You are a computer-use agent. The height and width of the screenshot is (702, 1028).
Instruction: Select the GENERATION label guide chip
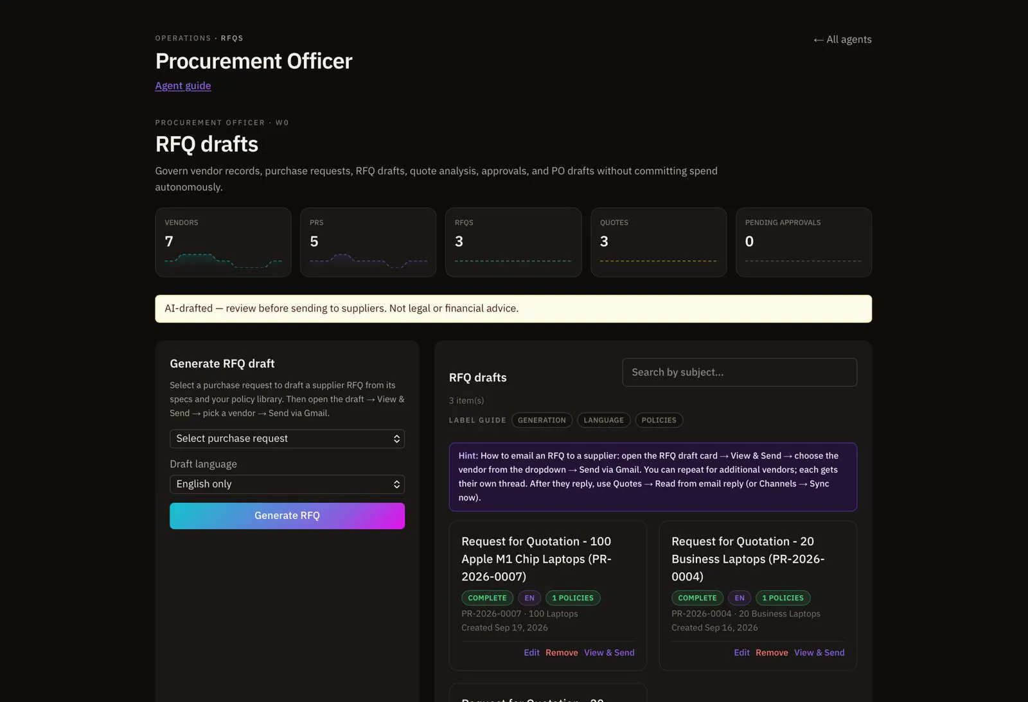[542, 420]
